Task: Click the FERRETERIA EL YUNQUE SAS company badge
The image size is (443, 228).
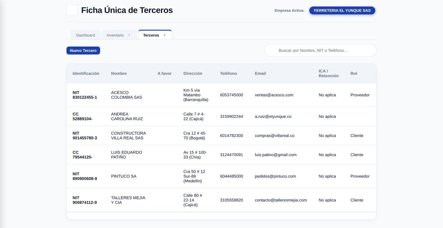Action: click(342, 10)
